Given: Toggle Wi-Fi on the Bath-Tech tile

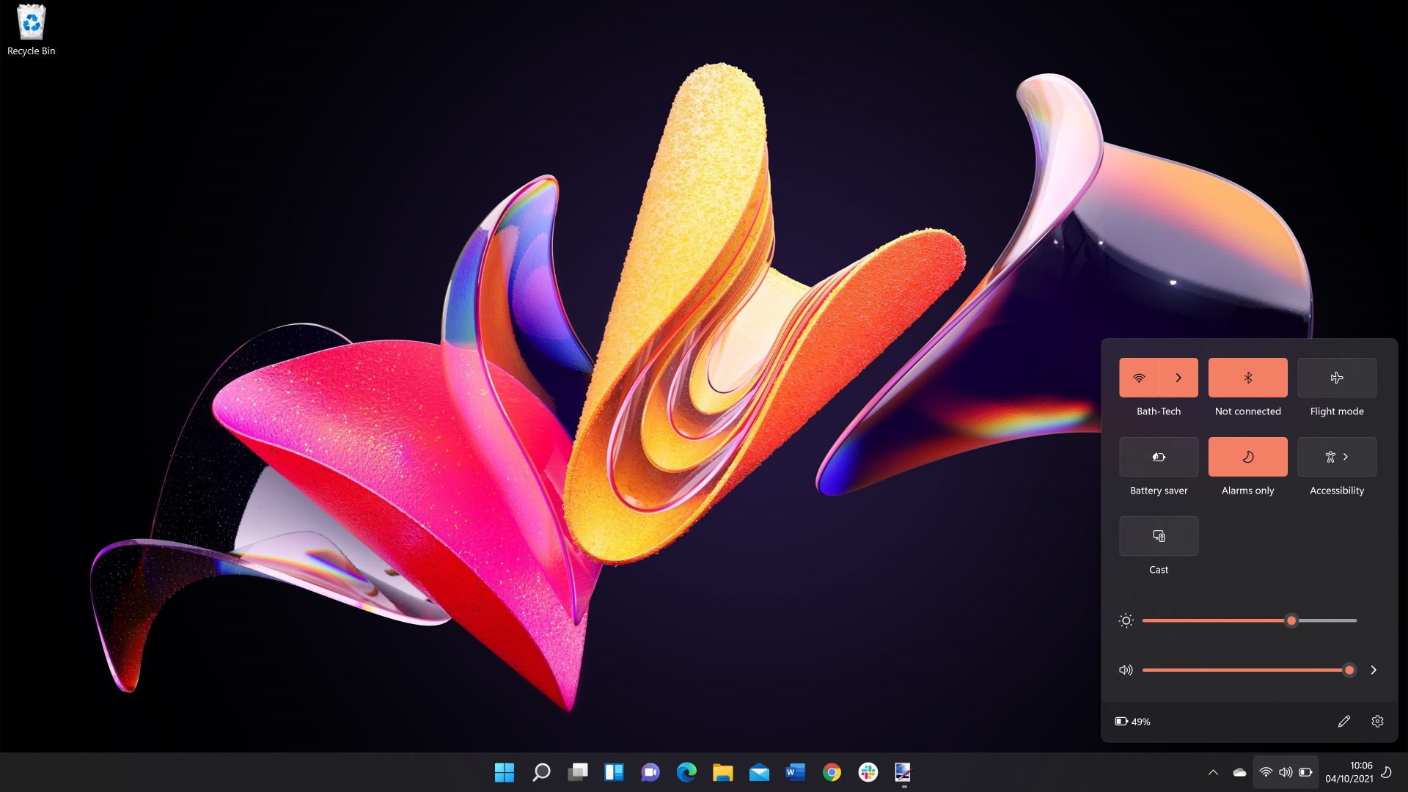Looking at the screenshot, I should [1138, 377].
